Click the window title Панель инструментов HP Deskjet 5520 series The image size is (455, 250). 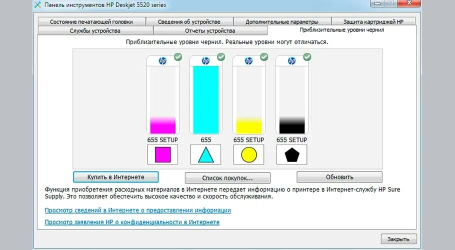pos(105,5)
